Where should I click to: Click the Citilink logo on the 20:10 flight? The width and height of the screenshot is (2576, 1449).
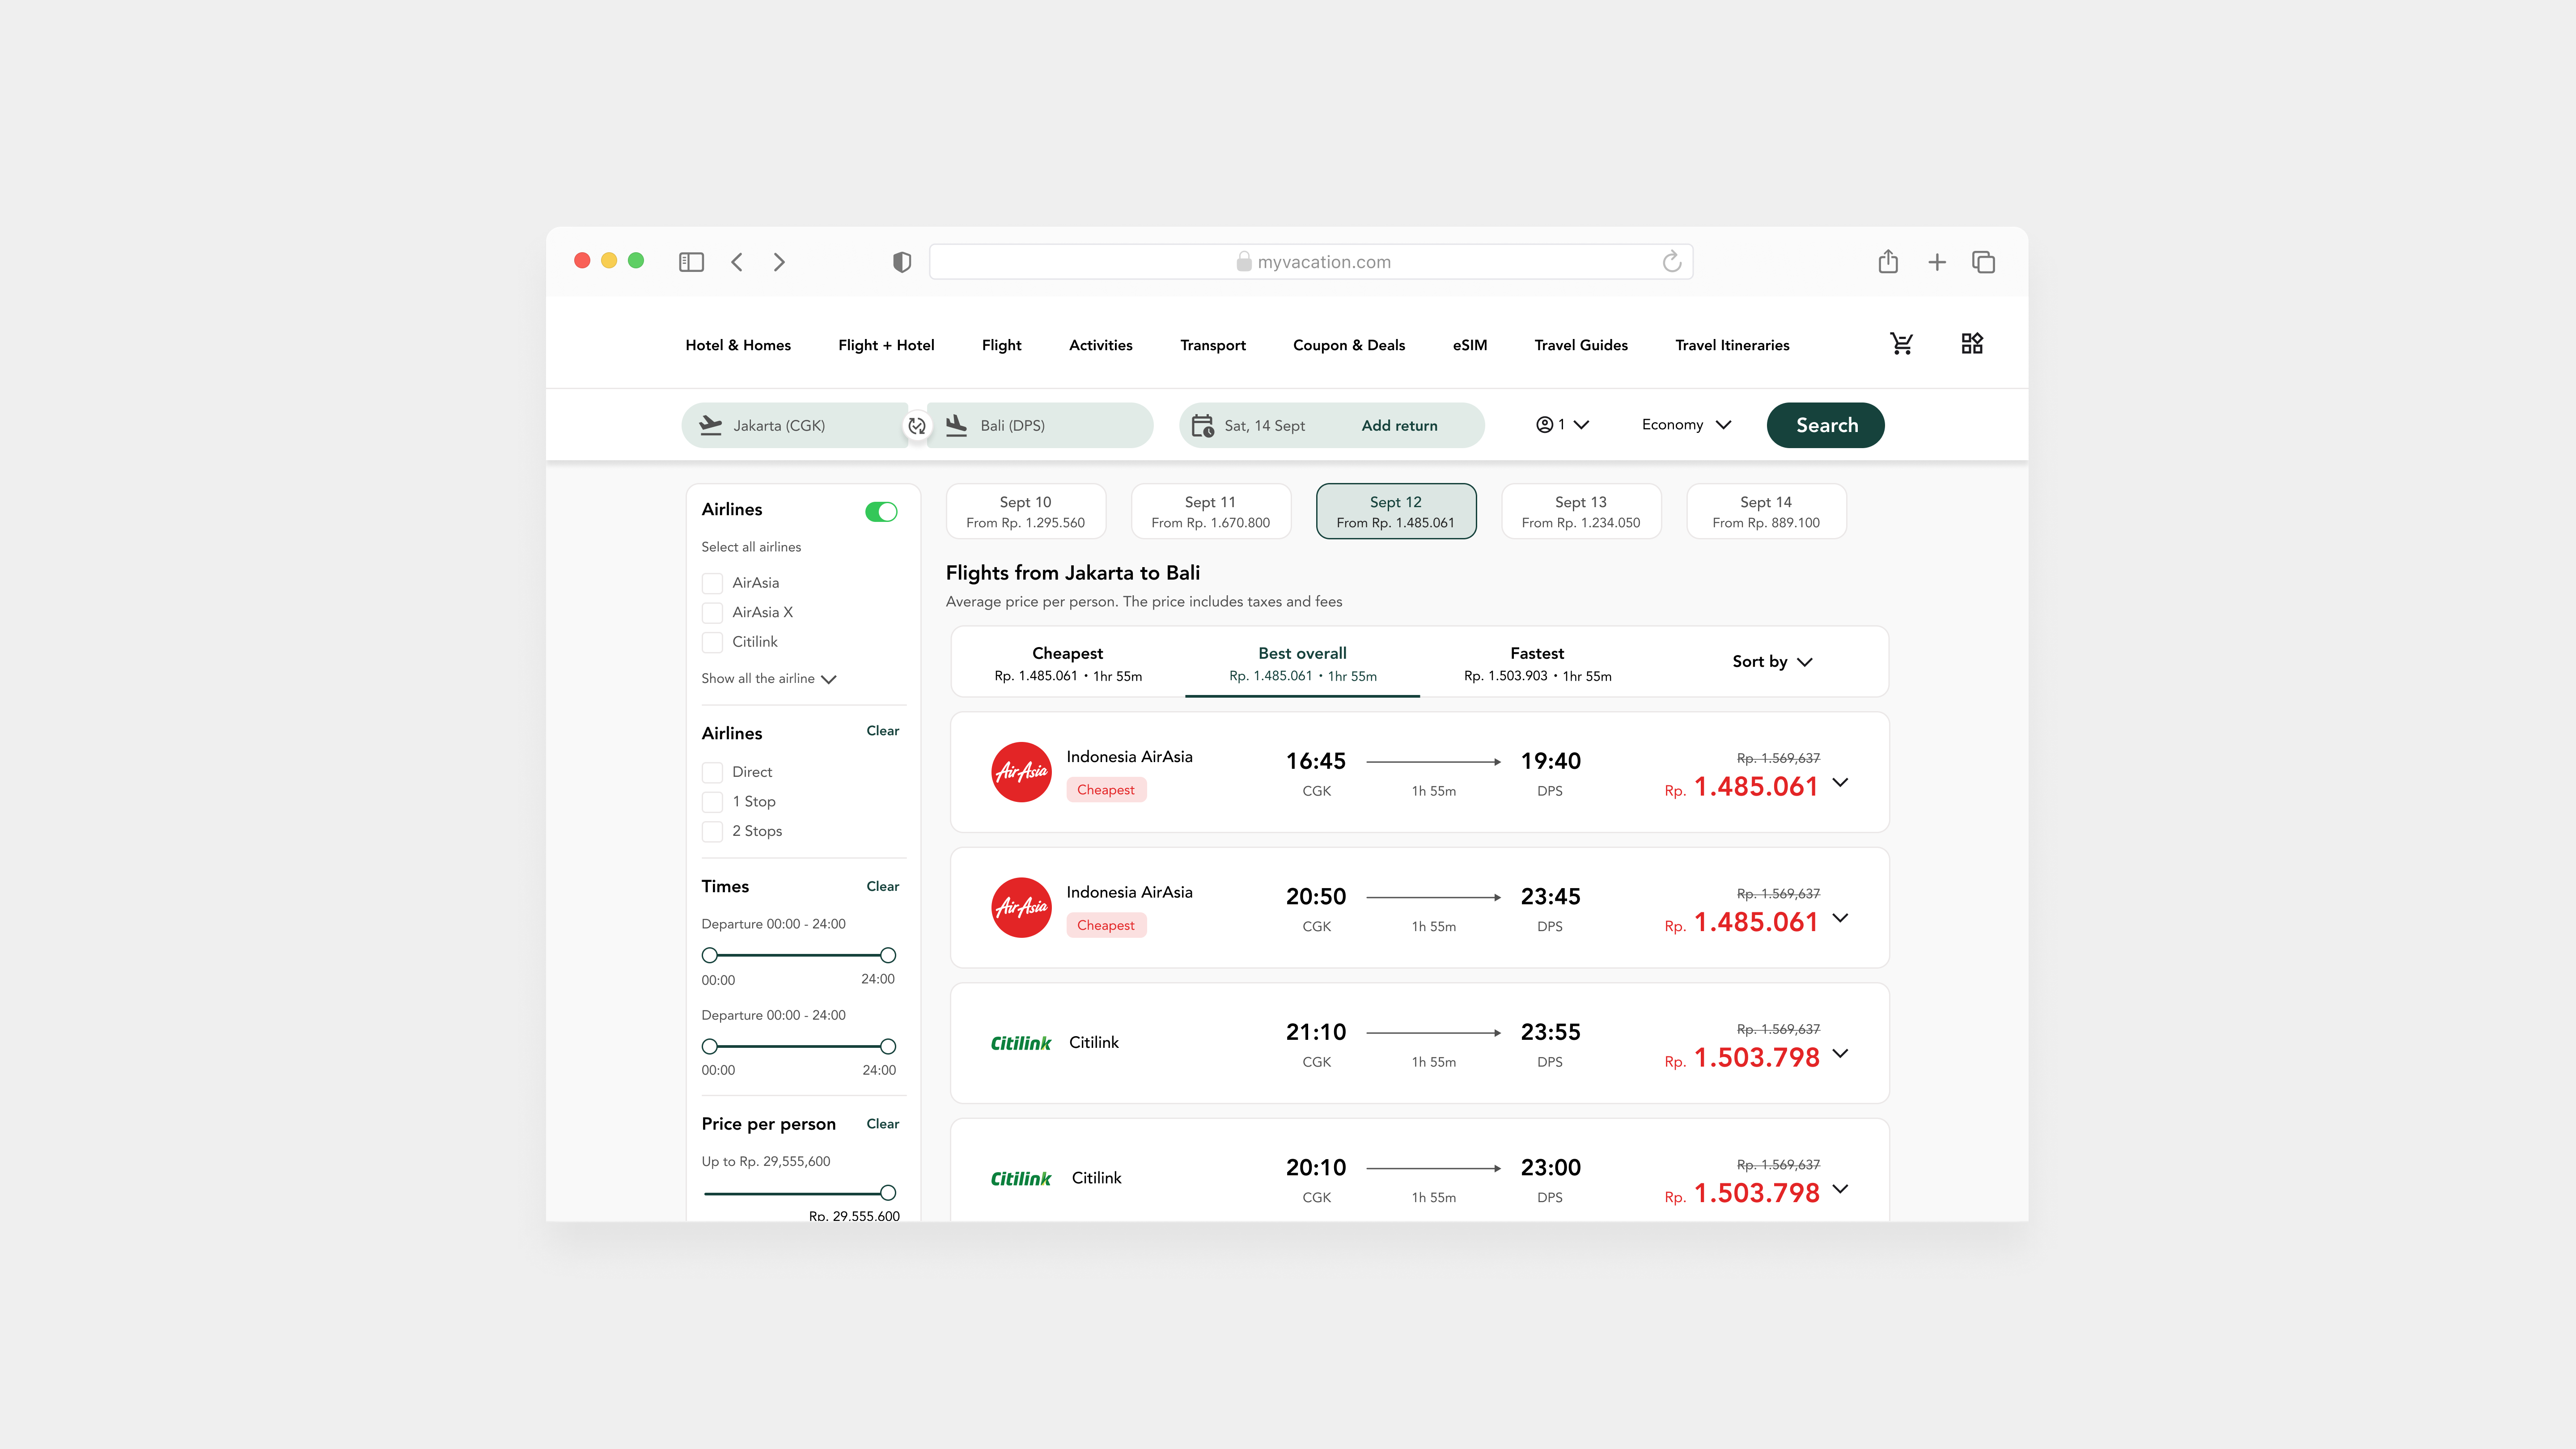[x=1021, y=1179]
